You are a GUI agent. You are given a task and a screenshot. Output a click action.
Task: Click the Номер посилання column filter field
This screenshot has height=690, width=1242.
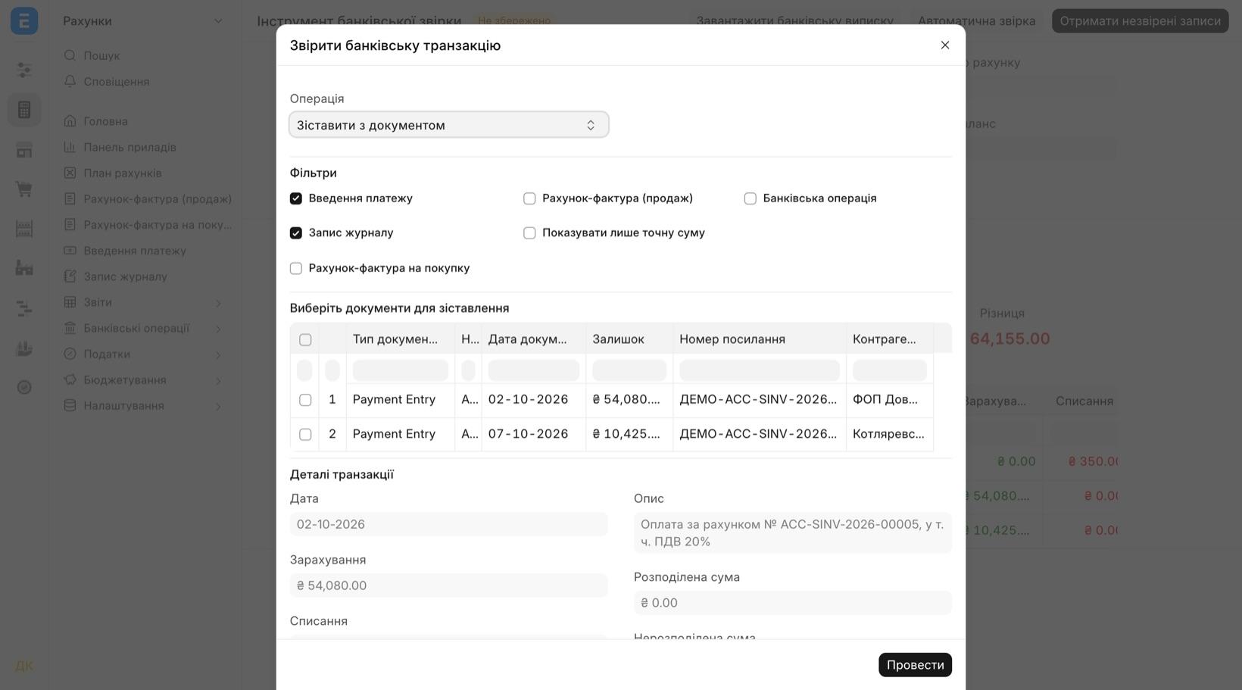coord(760,370)
